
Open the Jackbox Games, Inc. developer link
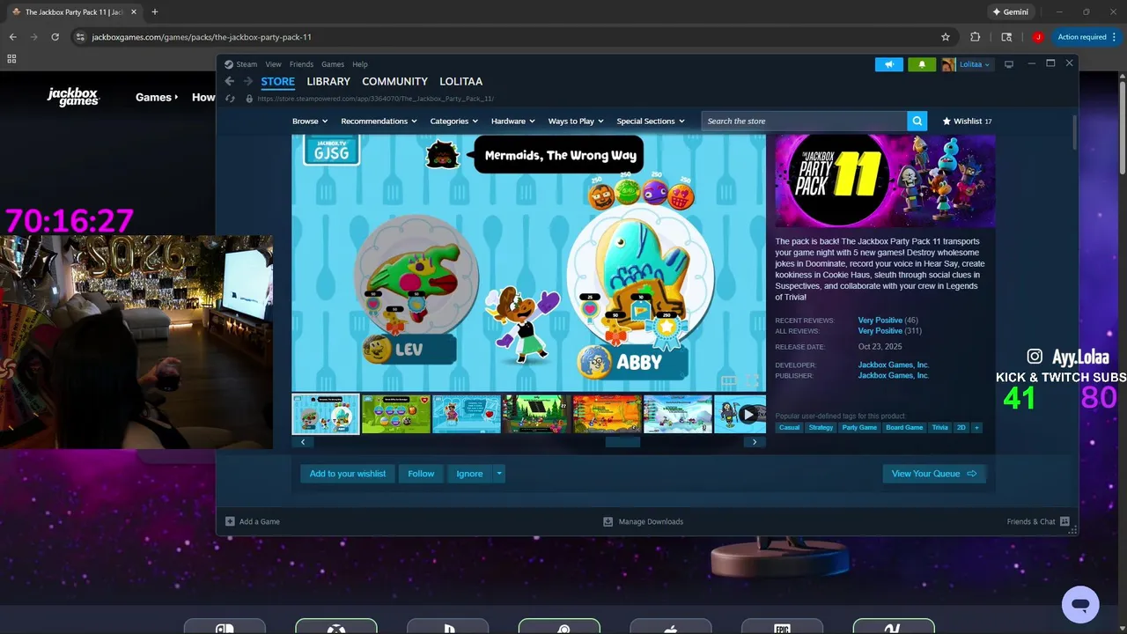pyautogui.click(x=894, y=365)
